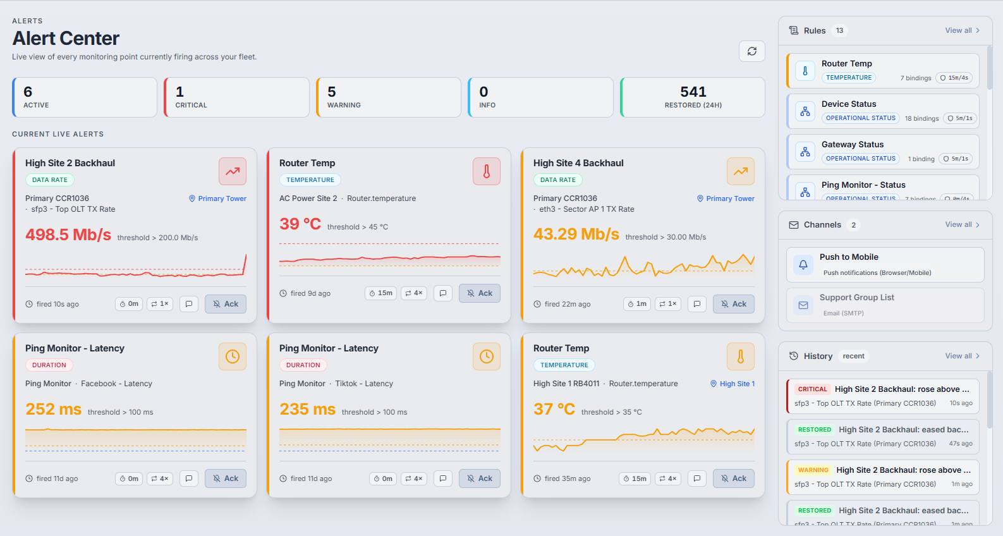Open comments on High Site 1 RB4011 alert
Screen dimensions: 1003x536
pos(697,478)
